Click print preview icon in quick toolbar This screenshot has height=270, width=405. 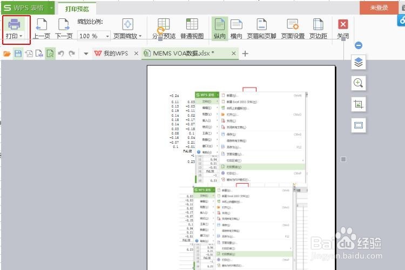point(50,53)
